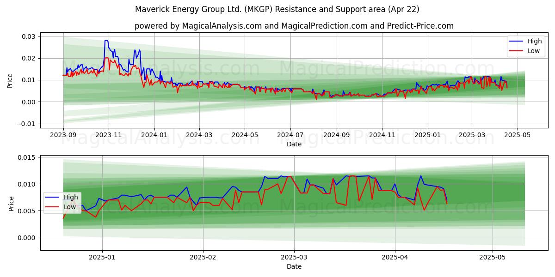This screenshot has width=555, height=277.
Task: Click 'High' in the top chart legend
Action: [535, 41]
